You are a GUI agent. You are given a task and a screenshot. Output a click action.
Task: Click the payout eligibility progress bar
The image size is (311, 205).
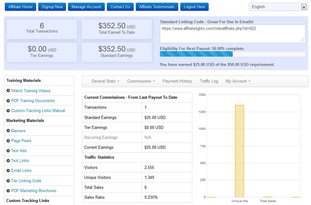pos(232,54)
